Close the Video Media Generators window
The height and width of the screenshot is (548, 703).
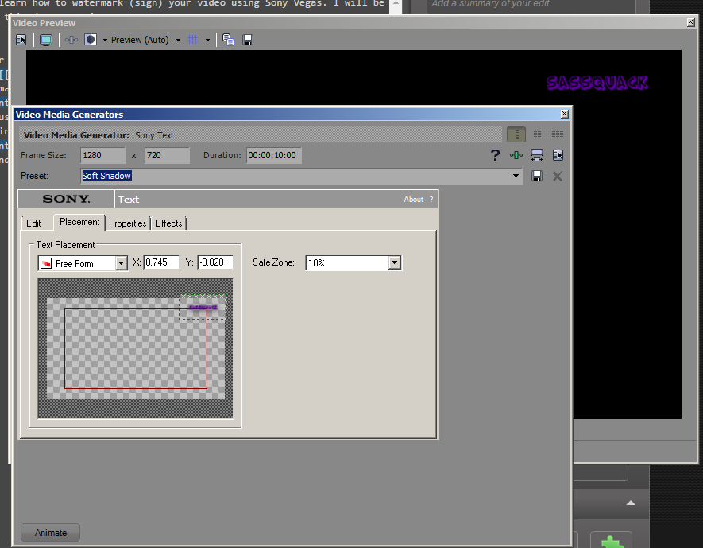(x=565, y=114)
